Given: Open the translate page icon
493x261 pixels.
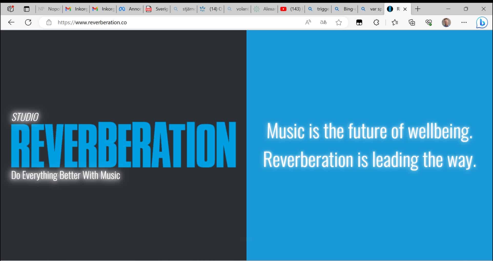Looking at the screenshot, I should click(x=323, y=22).
